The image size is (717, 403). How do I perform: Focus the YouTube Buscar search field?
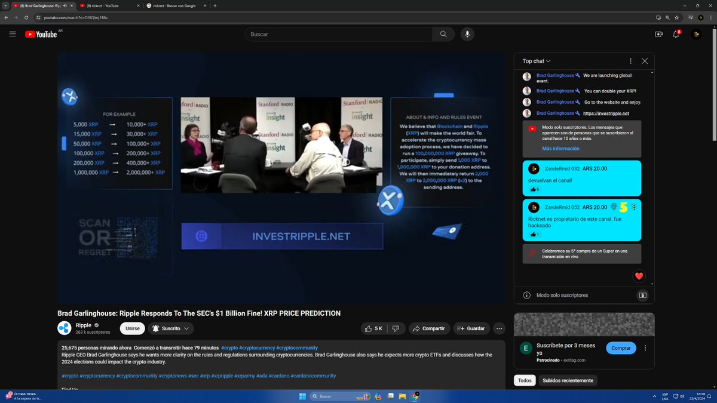[x=338, y=34]
